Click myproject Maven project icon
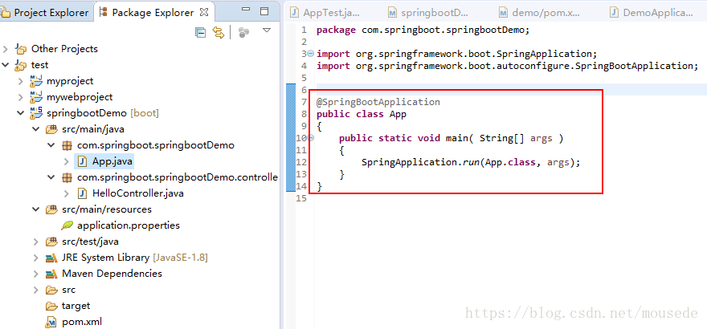Screen dimensions: 707x329 click(x=35, y=81)
